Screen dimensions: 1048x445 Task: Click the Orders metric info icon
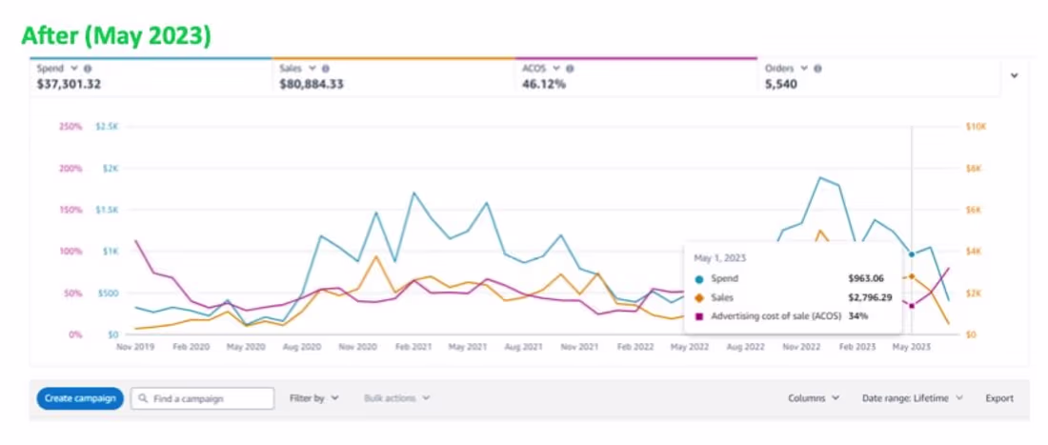coord(818,69)
